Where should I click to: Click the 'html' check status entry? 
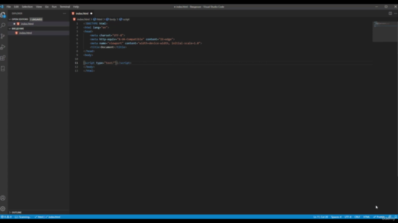pos(39,217)
